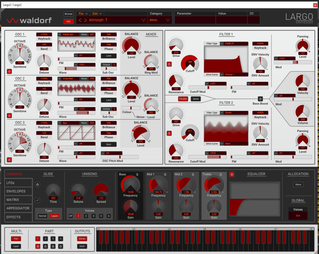
Task: Select Multi outputs mode
Action: 82,246
